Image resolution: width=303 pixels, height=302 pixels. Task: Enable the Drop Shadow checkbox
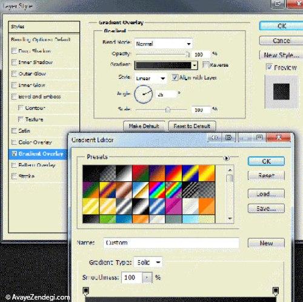point(14,51)
